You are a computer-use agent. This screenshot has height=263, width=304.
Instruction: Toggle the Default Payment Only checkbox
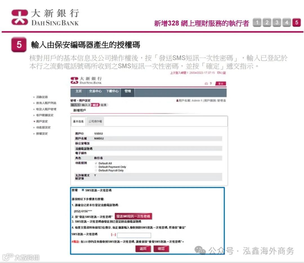pos(96,167)
